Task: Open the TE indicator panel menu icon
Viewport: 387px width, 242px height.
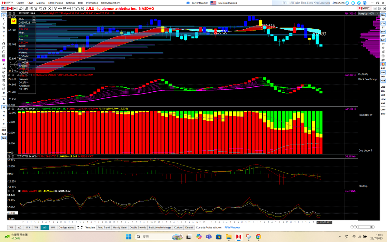Action: tap(9, 75)
